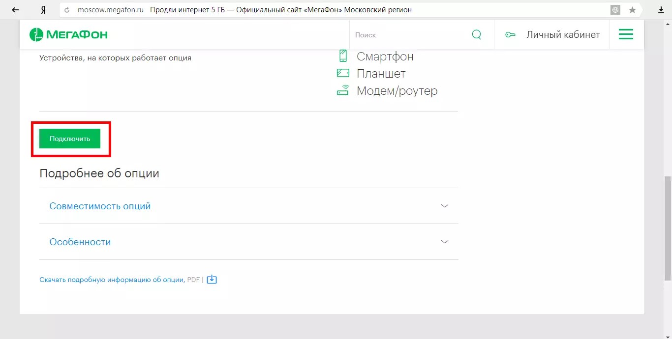Focus the Поиск search field
Viewport: 672px width, 339px height.
(411, 35)
